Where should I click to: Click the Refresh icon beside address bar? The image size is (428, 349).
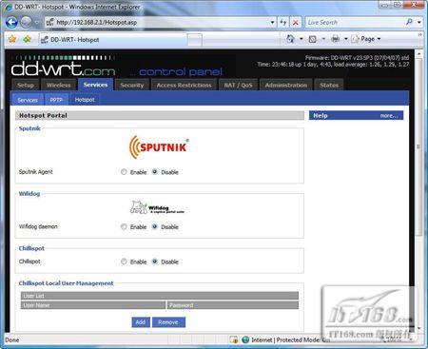click(x=283, y=22)
